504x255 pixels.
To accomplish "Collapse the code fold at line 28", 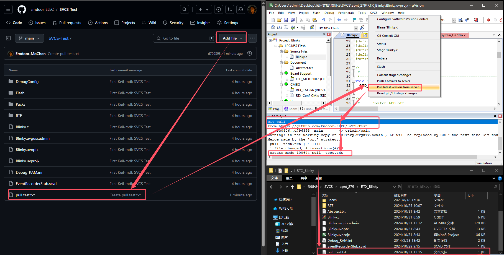I will (x=353, y=68).
